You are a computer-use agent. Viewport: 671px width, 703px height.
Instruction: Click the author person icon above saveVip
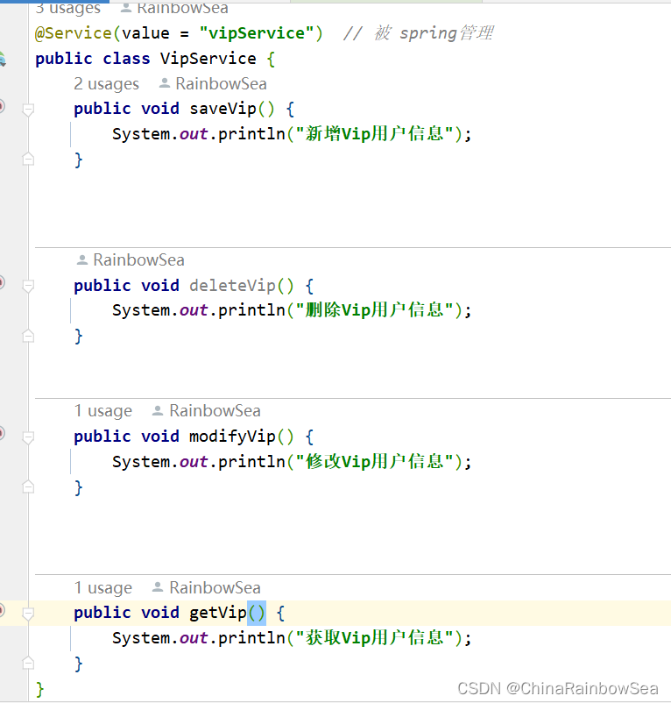click(165, 83)
